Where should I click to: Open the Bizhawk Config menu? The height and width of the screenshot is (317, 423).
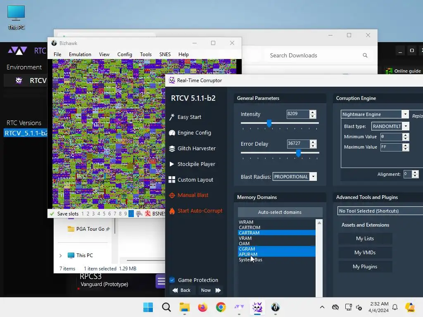click(125, 54)
